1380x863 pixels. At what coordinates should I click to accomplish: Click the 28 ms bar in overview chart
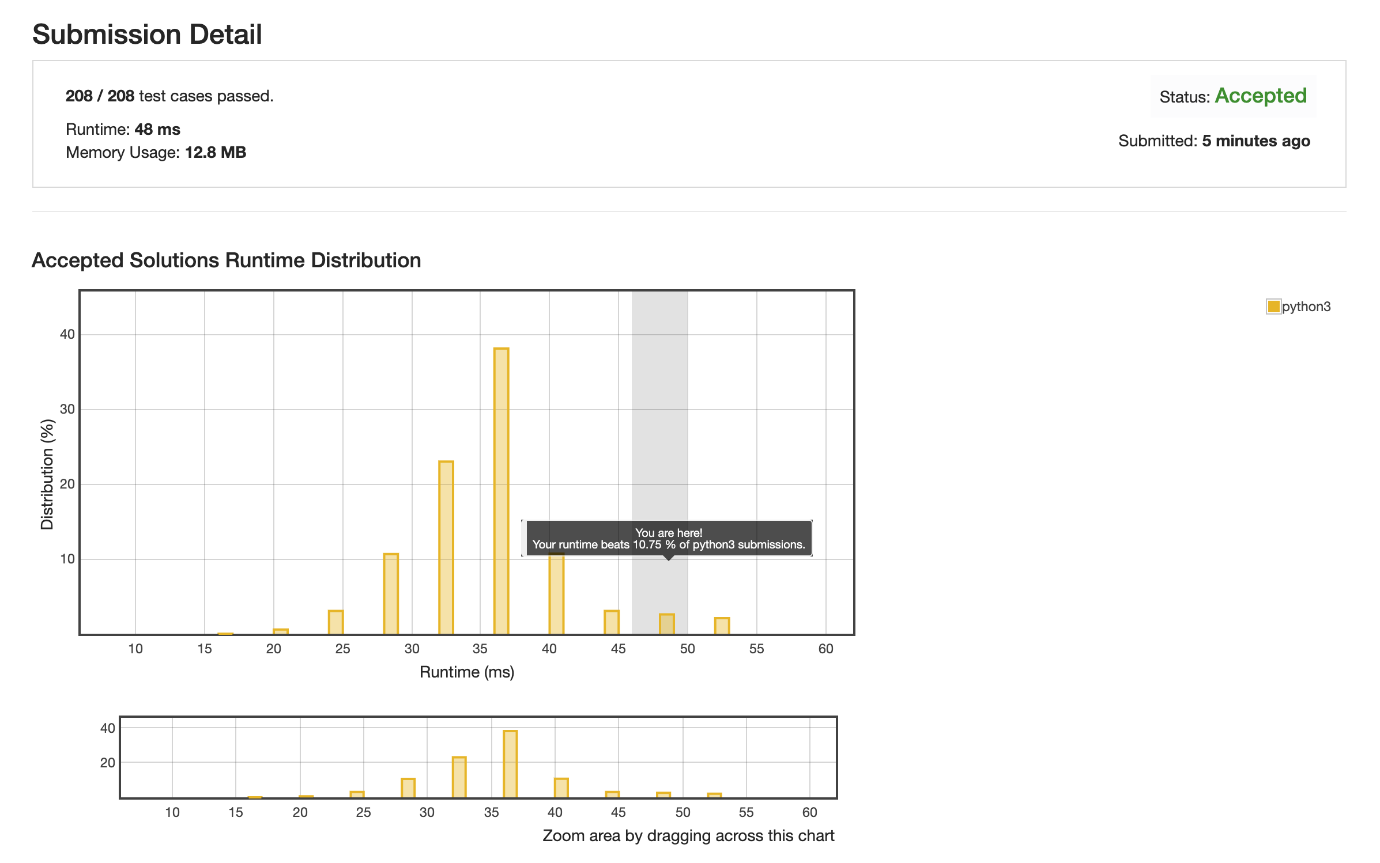click(408, 788)
